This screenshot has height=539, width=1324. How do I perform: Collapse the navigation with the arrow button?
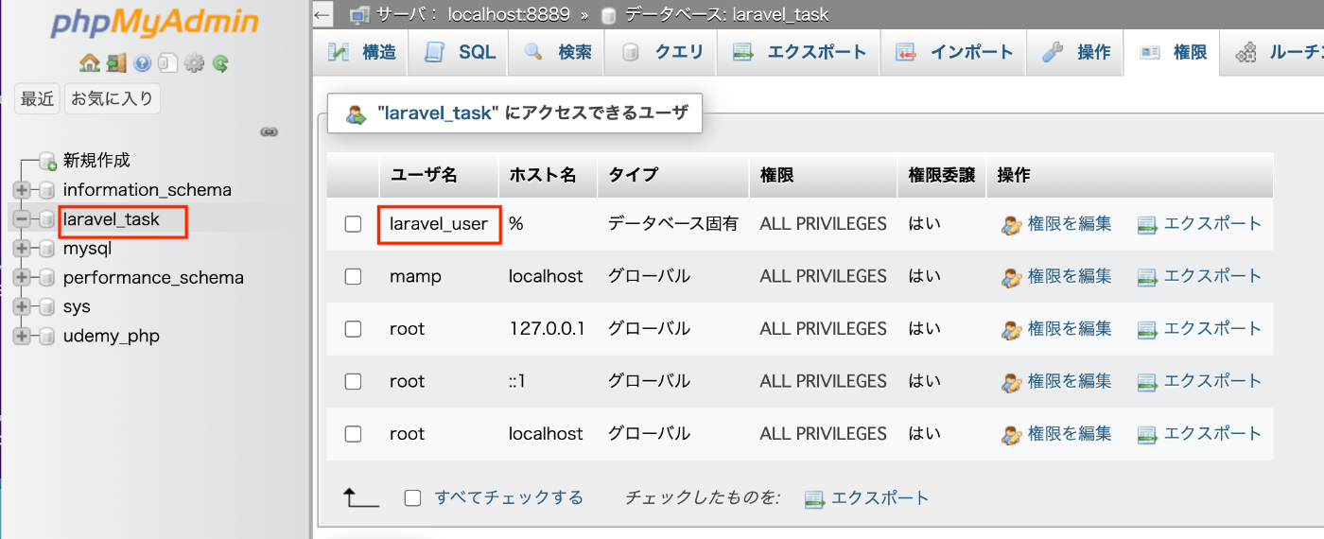click(x=322, y=15)
